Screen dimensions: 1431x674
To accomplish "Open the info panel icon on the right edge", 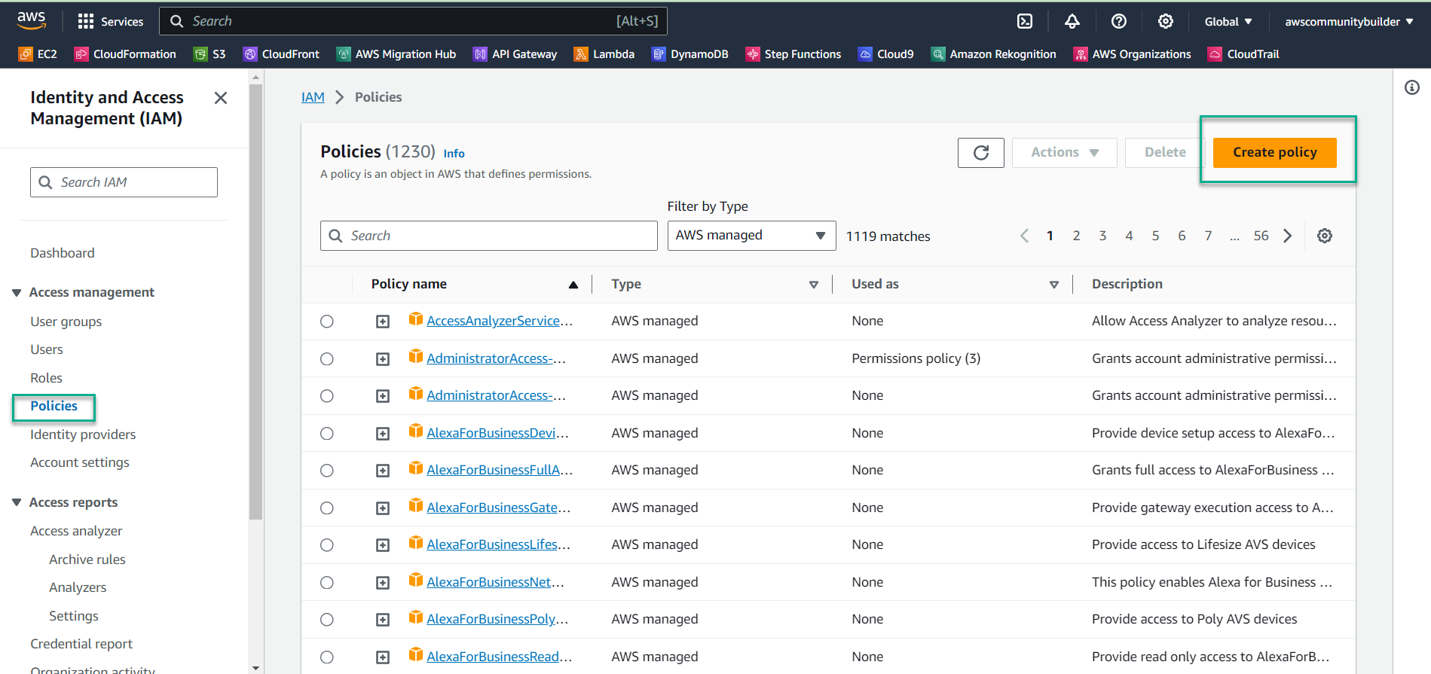I will pos(1412,87).
